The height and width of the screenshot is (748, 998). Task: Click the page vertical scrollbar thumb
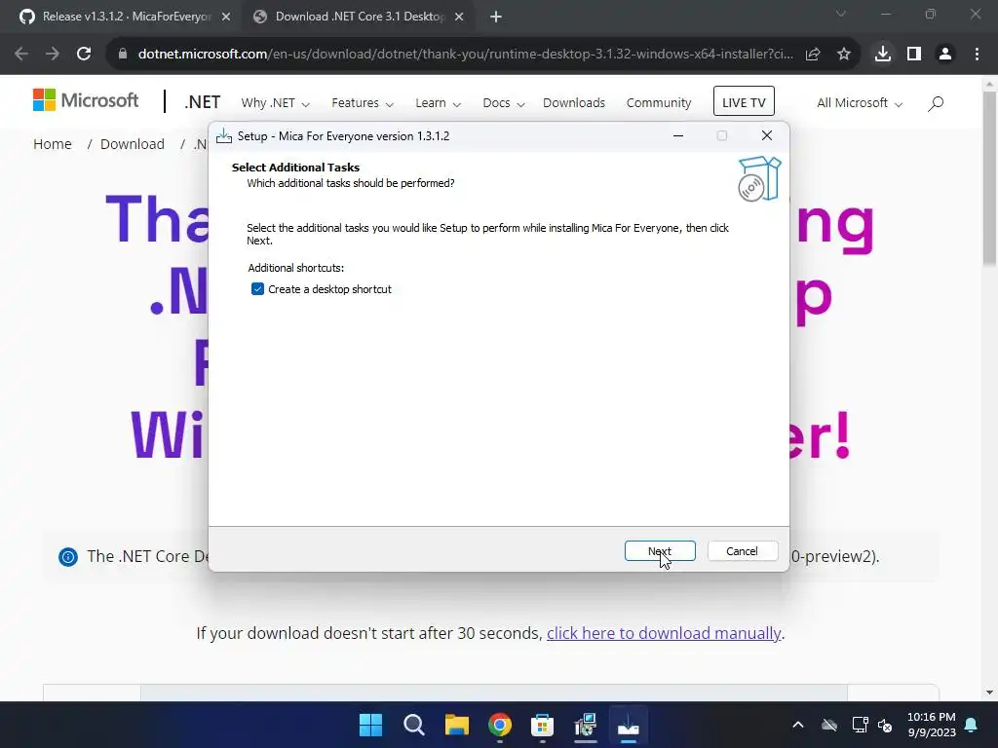coord(989,178)
